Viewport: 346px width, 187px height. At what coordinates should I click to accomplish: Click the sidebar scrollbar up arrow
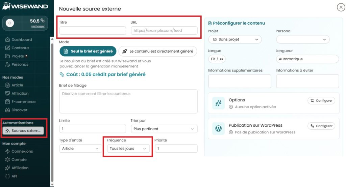52,39
